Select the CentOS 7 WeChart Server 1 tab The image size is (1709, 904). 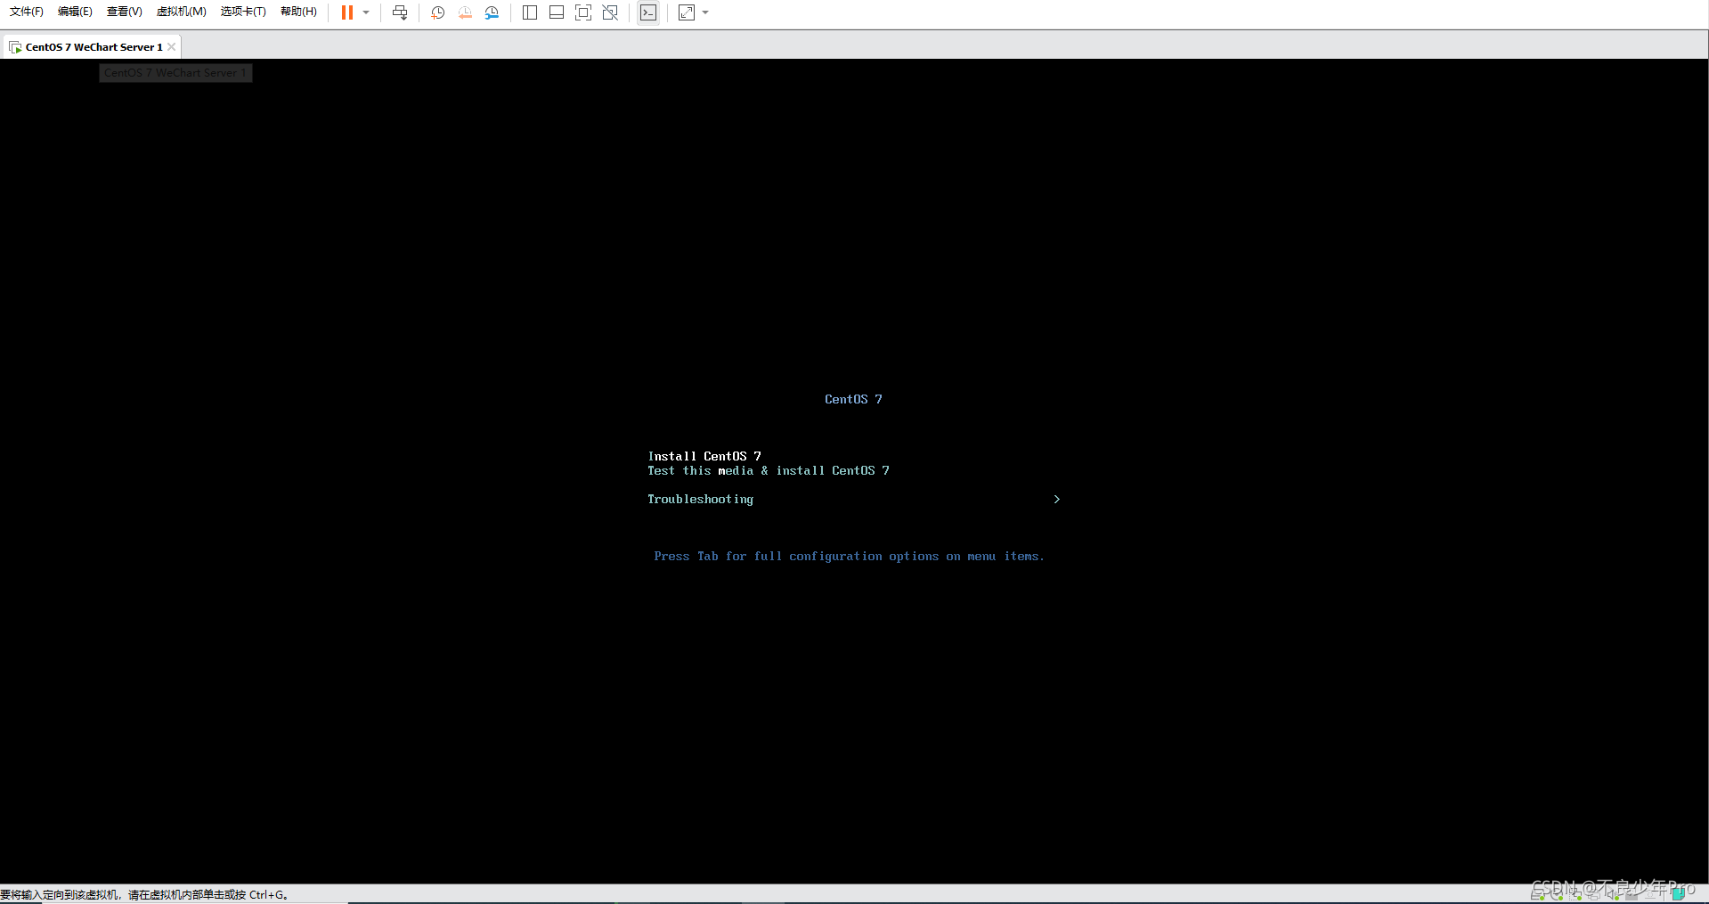94,47
